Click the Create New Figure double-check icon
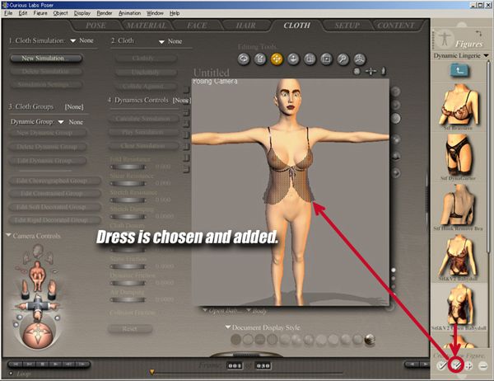The image size is (494, 381). (454, 365)
